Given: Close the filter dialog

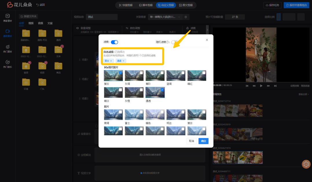Looking at the screenshot, I should 207,40.
